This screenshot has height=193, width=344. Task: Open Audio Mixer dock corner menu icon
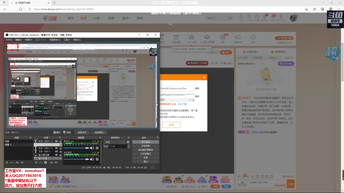click(100, 138)
